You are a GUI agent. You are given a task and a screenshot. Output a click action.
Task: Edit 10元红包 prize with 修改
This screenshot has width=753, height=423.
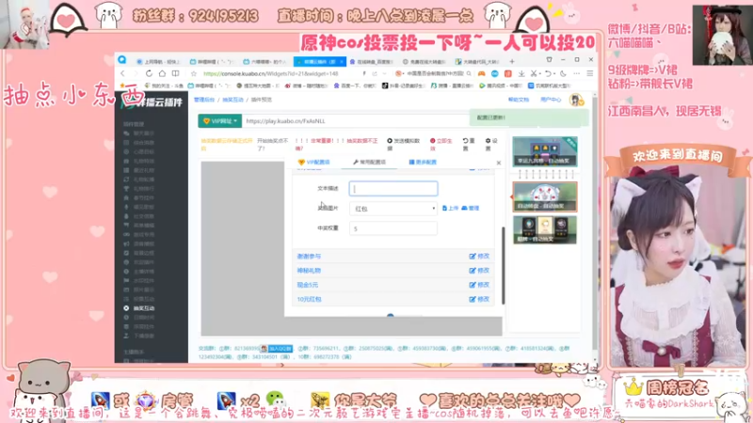pos(479,299)
